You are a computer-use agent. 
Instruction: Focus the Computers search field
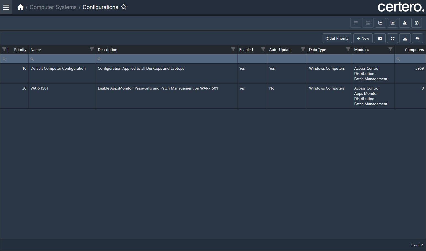point(410,59)
